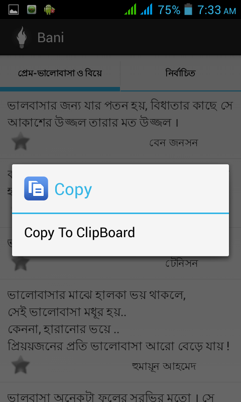Toggle favorite star for টেনিসন quote

coord(21,262)
